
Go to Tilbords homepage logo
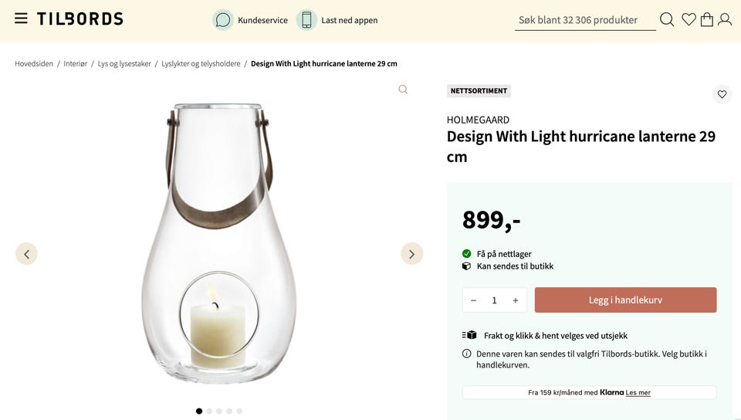tap(80, 19)
